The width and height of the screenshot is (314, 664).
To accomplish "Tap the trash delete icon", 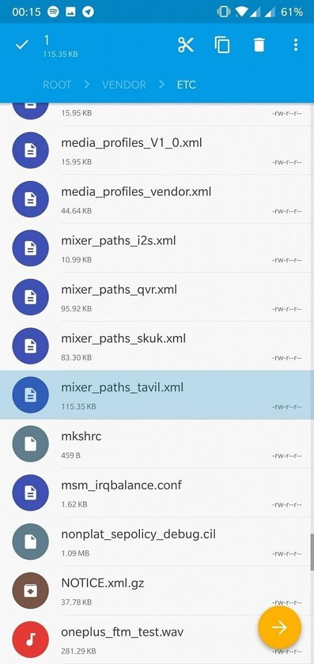I will pyautogui.click(x=259, y=45).
